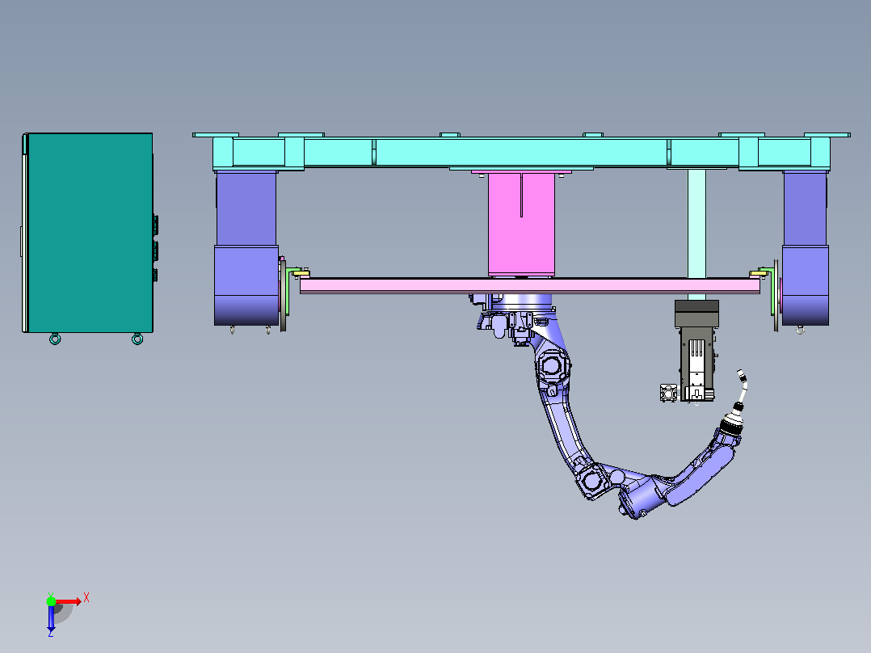Click the red X axis arrow of triad
This screenshot has width=871, height=653.
(68, 601)
